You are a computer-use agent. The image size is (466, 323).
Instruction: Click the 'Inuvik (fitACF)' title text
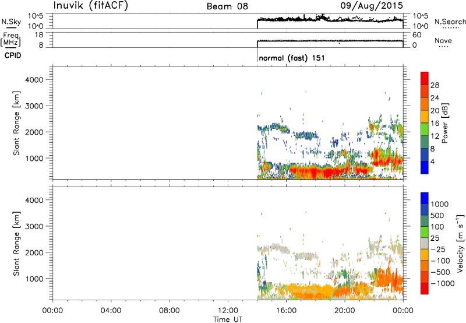91,6
